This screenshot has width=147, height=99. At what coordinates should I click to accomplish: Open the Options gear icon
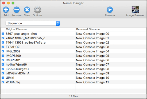click(37, 10)
